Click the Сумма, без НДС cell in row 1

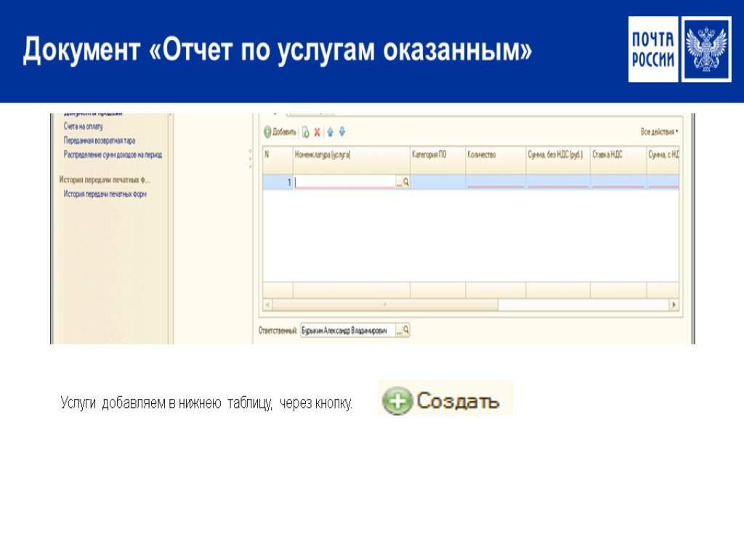pyautogui.click(x=558, y=182)
